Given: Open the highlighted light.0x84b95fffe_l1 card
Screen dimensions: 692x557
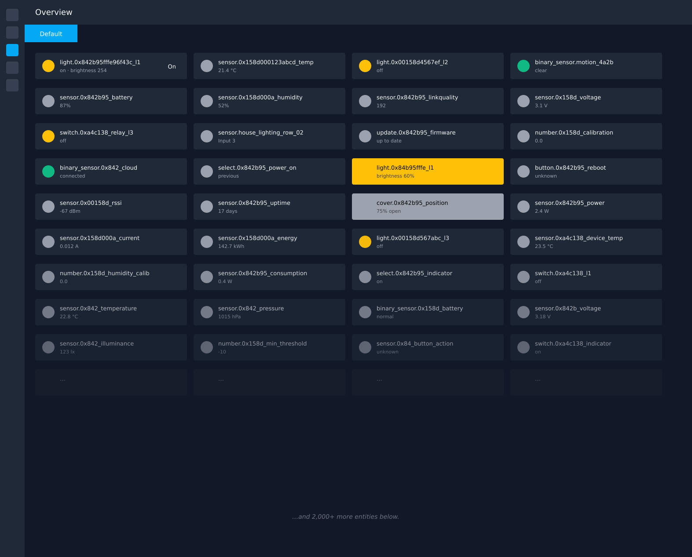Looking at the screenshot, I should pos(428,171).
